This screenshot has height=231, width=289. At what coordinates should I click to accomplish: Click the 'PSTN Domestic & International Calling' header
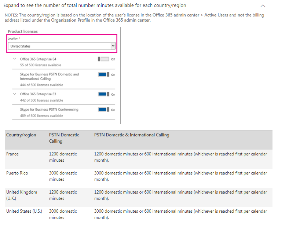[x=132, y=135]
